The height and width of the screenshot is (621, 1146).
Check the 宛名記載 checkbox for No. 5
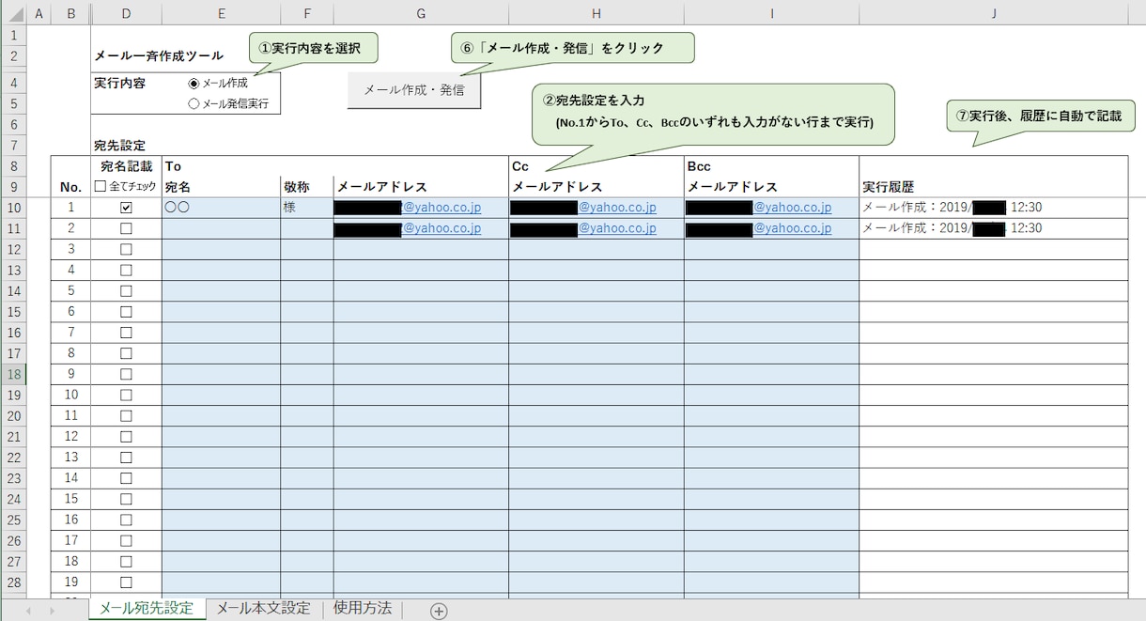126,291
